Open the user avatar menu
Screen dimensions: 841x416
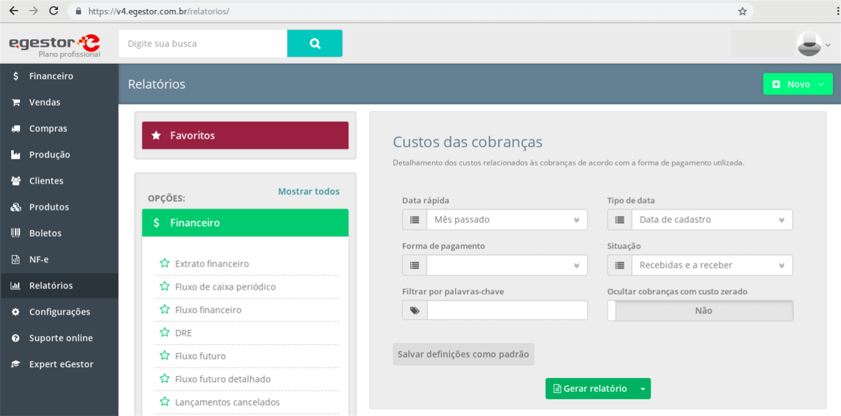pos(809,44)
